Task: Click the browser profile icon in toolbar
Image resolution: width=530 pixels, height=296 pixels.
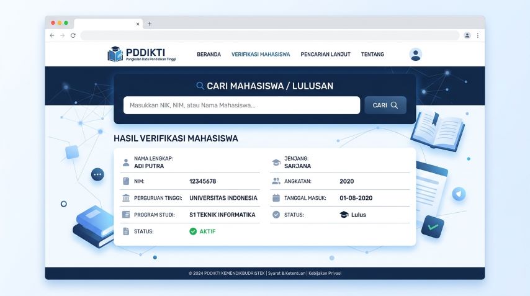Action: tap(467, 36)
